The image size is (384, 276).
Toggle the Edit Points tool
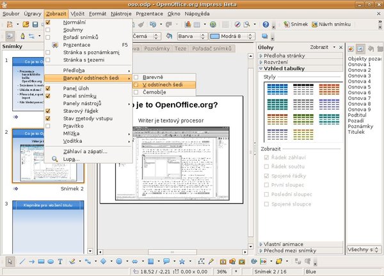click(202, 261)
